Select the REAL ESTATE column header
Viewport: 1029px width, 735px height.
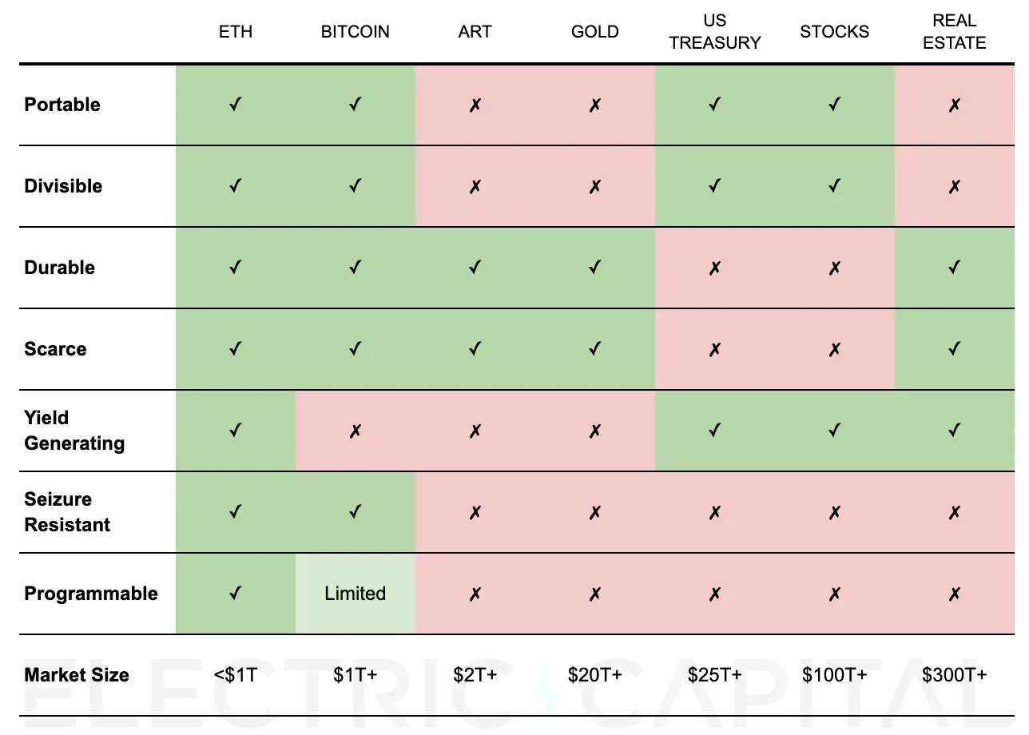click(x=954, y=32)
